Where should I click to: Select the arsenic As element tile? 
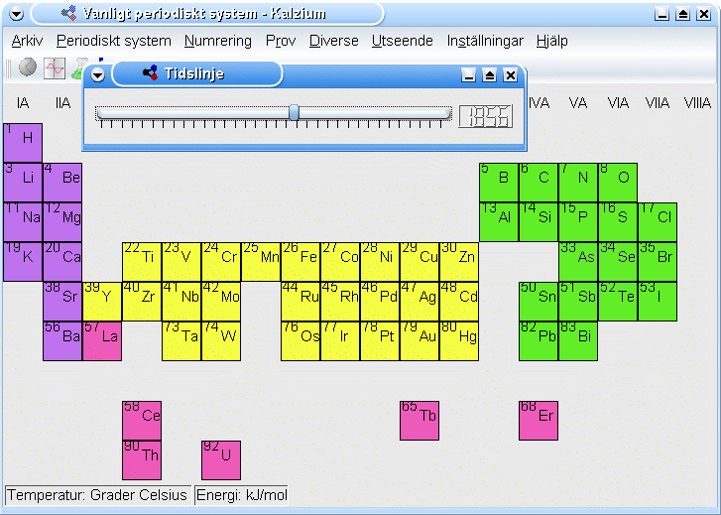point(578,261)
